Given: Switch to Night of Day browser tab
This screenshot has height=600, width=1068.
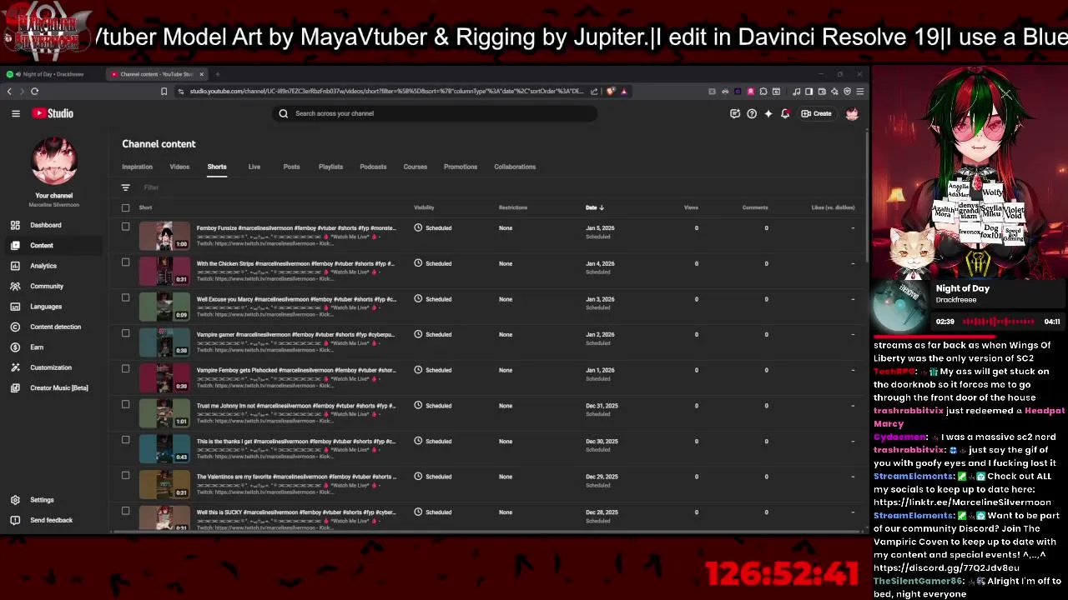Looking at the screenshot, I should pyautogui.click(x=52, y=74).
